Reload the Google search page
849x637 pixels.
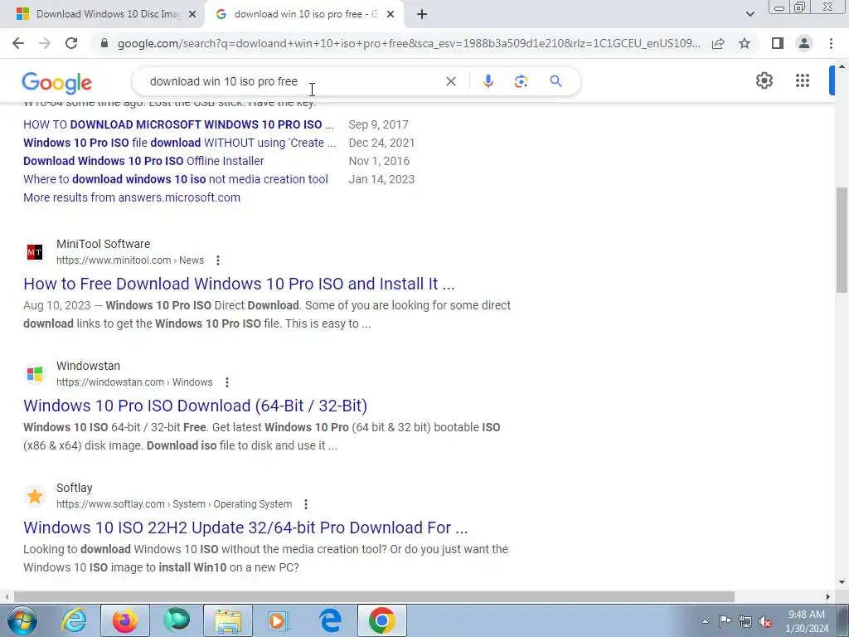71,43
